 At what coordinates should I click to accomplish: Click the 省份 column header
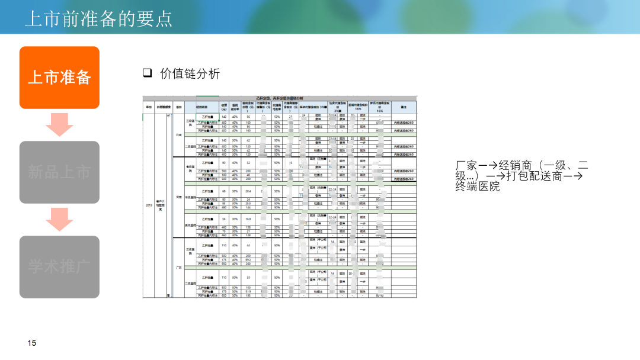tap(178, 107)
